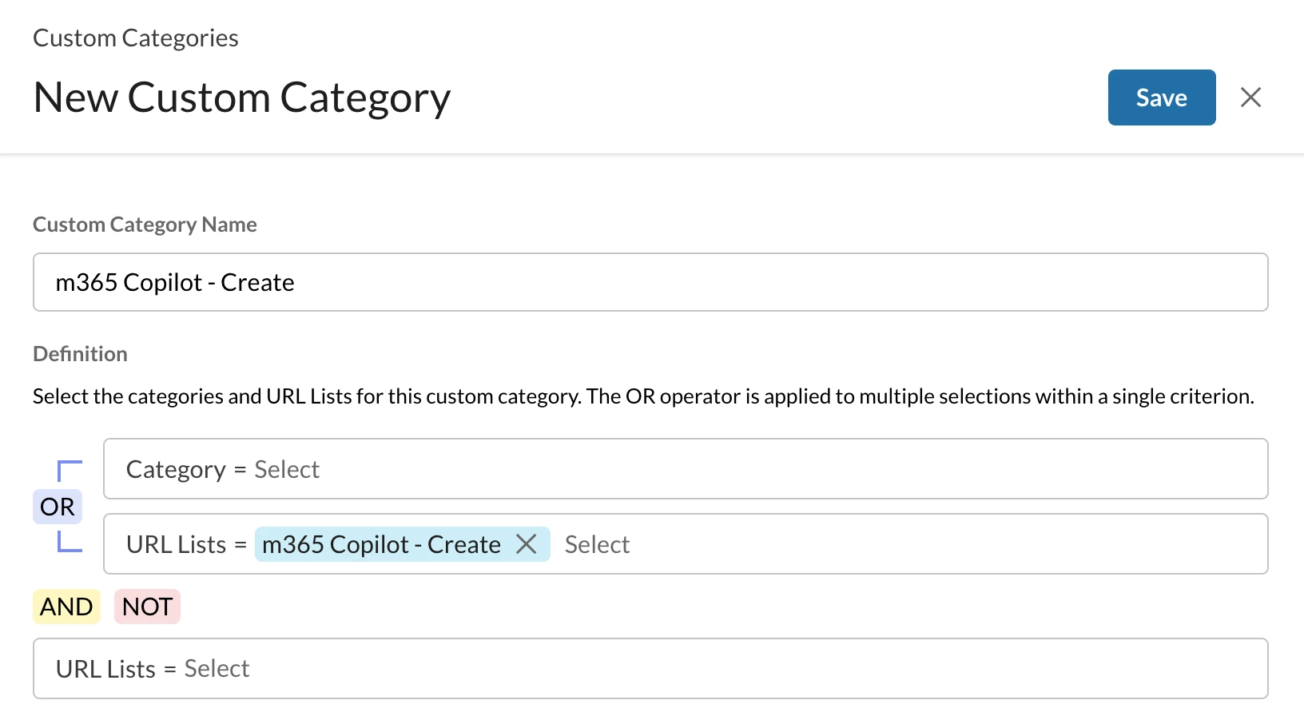The image size is (1304, 724).
Task: Click the New Custom Category heading
Action: (x=242, y=97)
